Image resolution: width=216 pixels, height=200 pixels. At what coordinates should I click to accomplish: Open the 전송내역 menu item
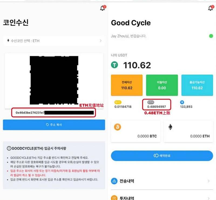[x=162, y=181]
